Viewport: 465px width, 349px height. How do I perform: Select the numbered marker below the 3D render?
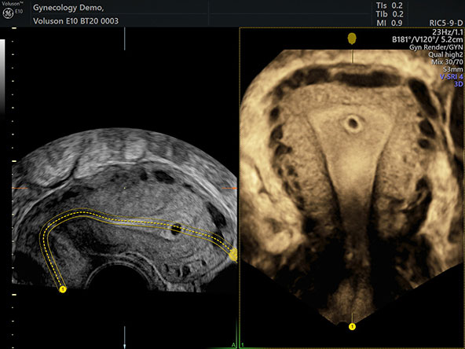(x=352, y=326)
